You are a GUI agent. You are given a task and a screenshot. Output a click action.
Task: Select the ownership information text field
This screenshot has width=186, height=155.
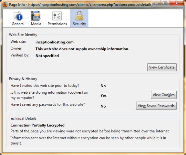point(82,49)
